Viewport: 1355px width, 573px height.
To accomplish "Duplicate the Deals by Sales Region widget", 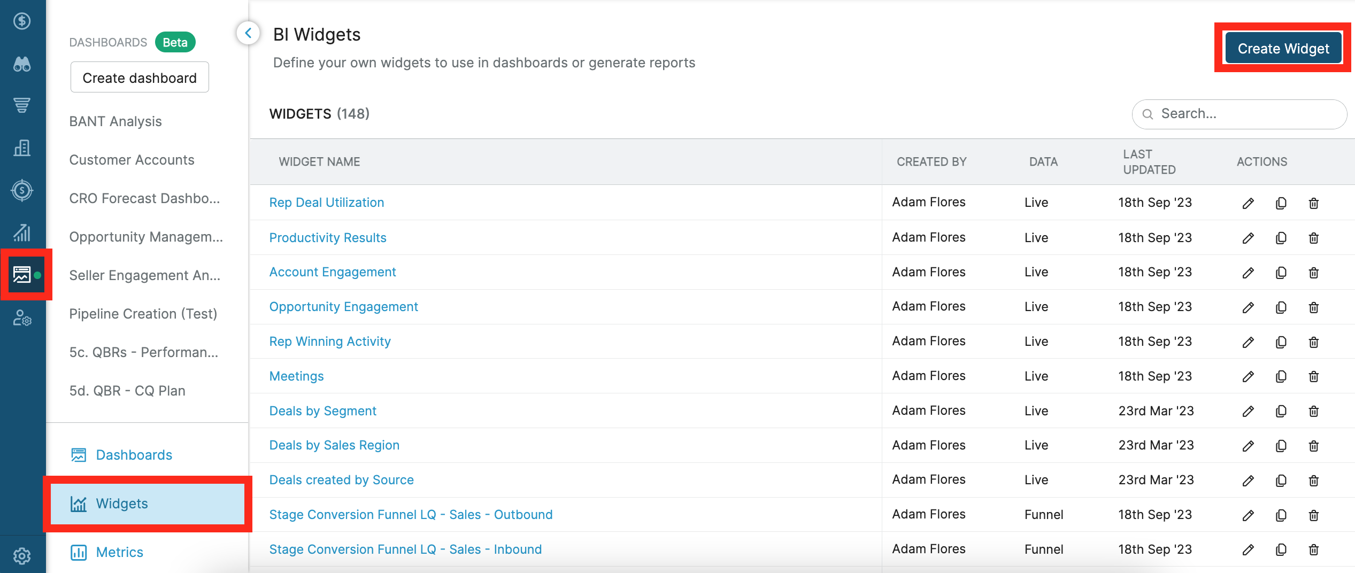I will point(1281,446).
